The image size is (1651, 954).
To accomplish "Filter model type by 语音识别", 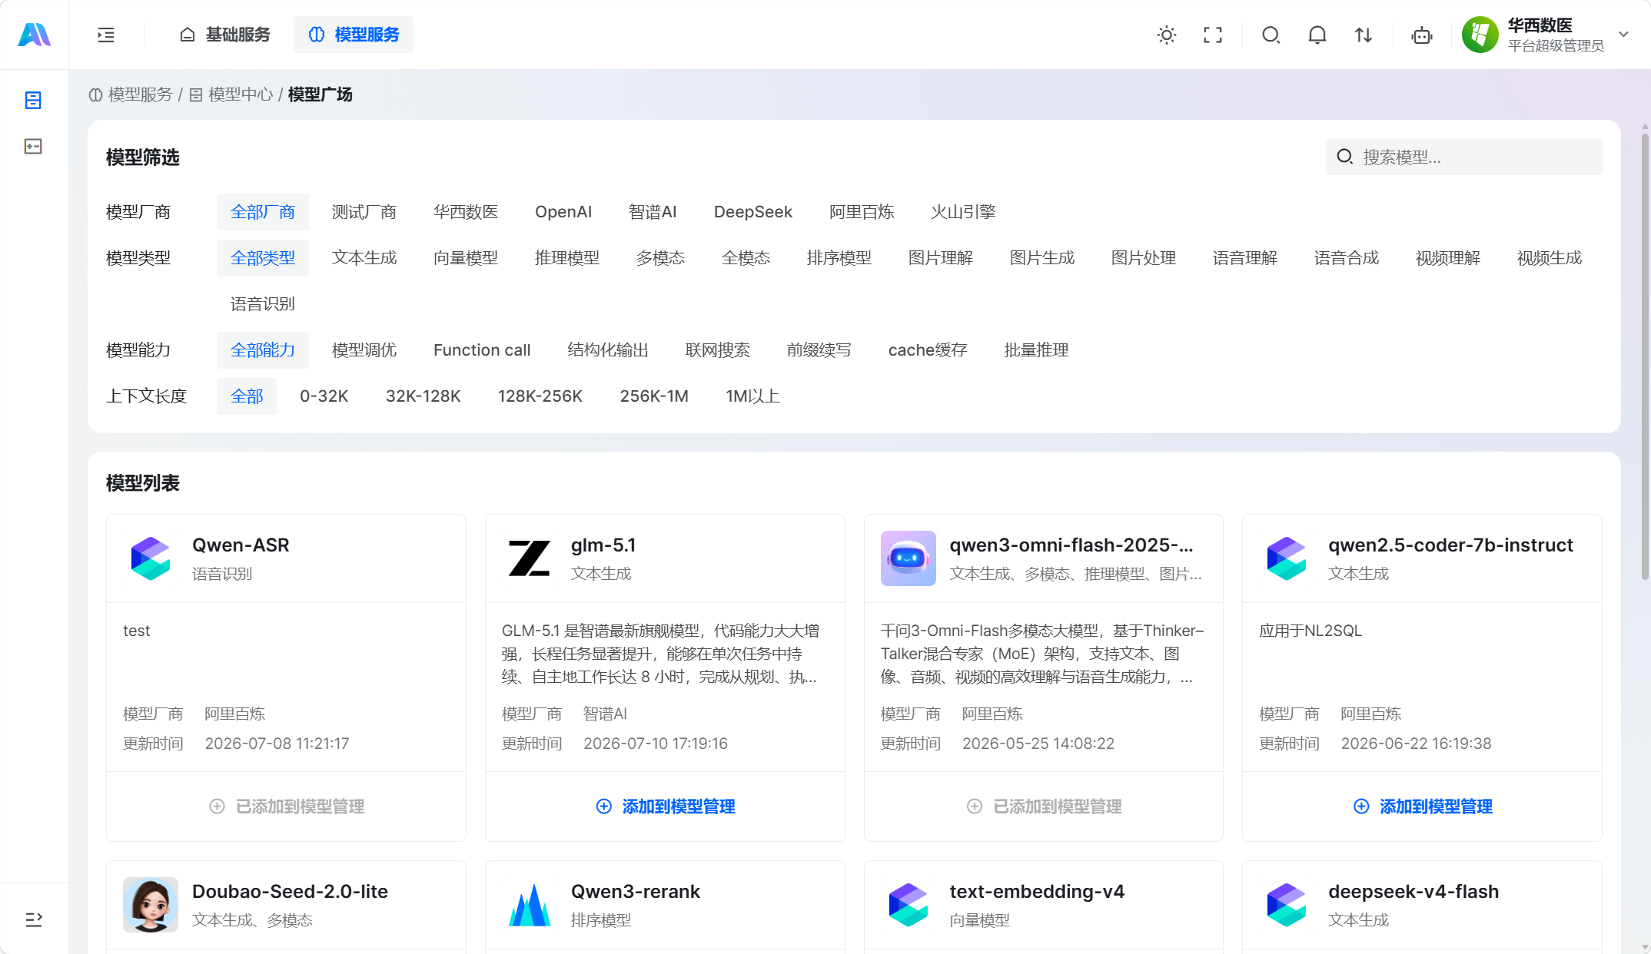I will (263, 304).
